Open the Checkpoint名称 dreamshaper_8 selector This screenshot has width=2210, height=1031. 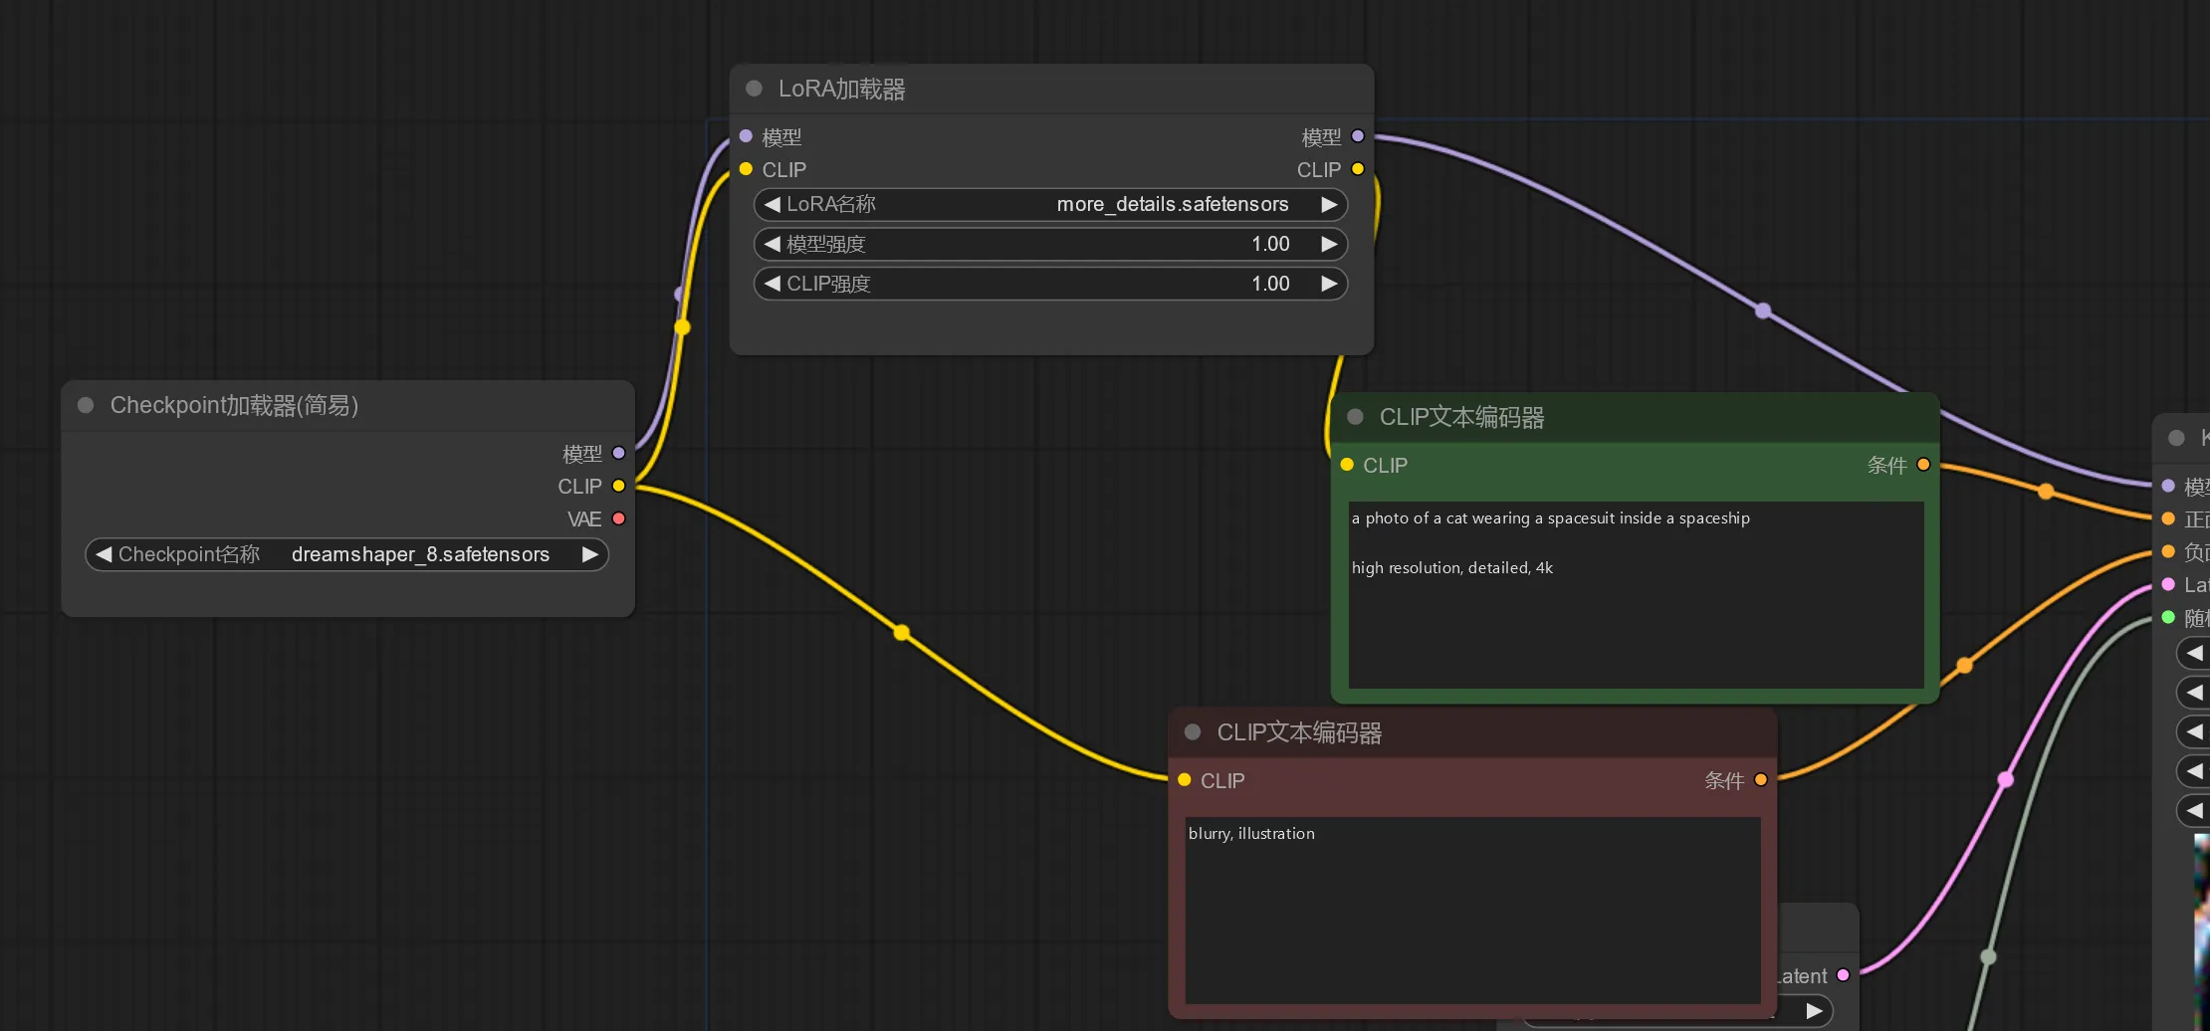[346, 554]
